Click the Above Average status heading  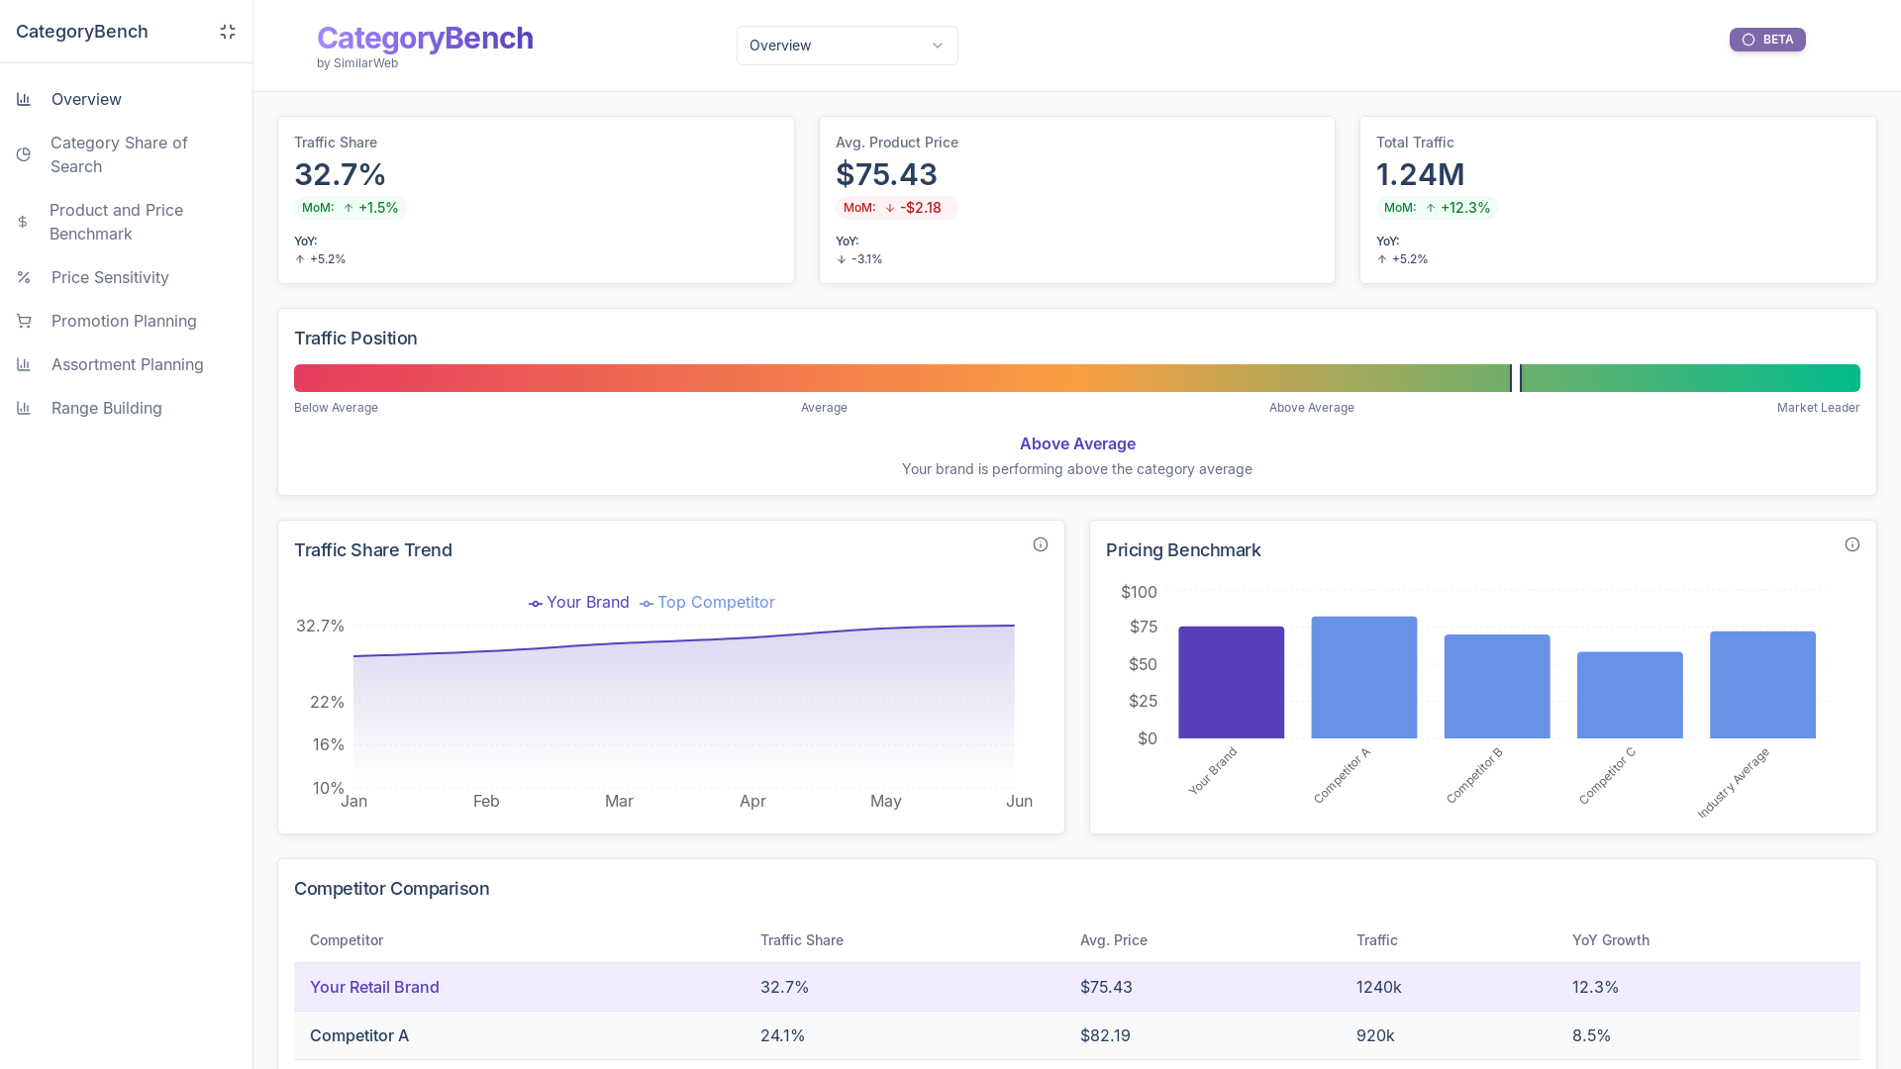(1077, 443)
